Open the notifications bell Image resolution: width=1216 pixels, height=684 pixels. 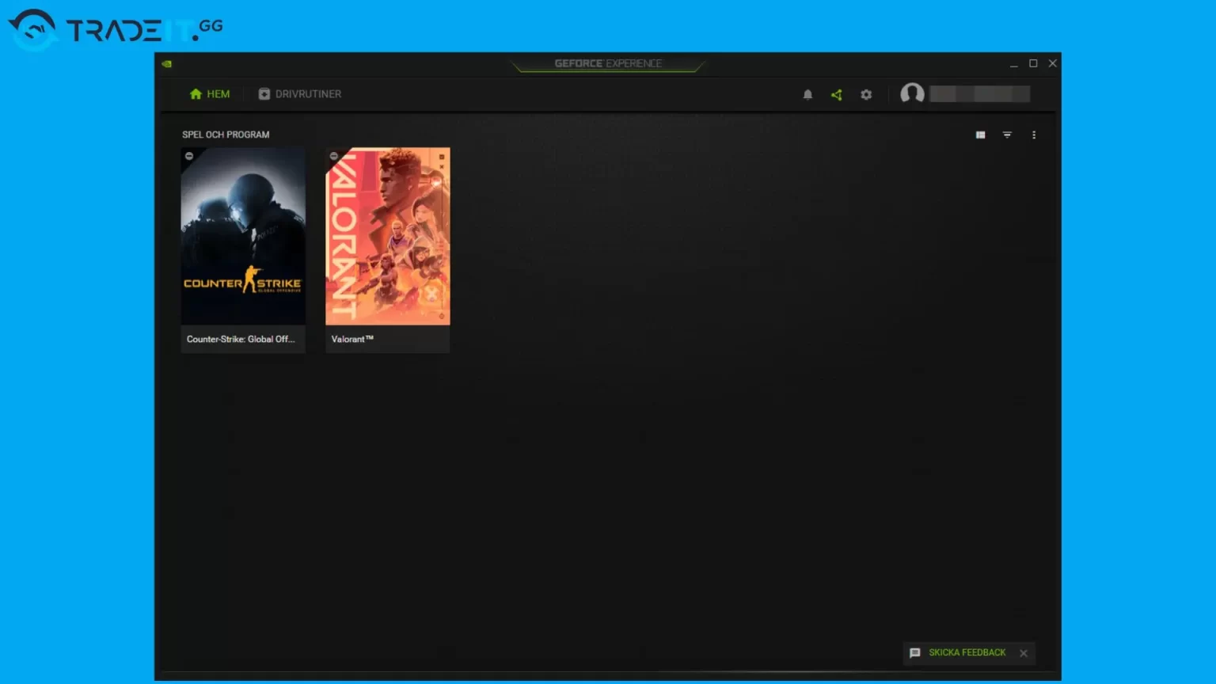click(x=807, y=95)
